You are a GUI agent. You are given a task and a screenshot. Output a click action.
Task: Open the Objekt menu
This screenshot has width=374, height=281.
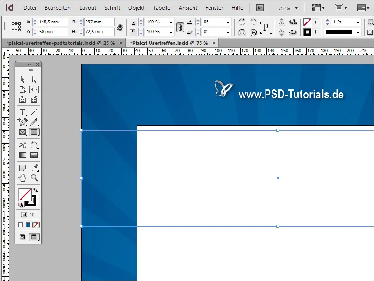(x=136, y=8)
